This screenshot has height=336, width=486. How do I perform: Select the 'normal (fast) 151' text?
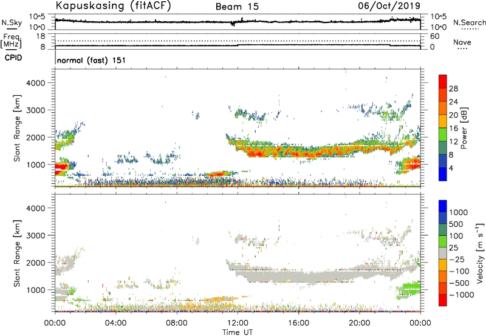tap(92, 60)
